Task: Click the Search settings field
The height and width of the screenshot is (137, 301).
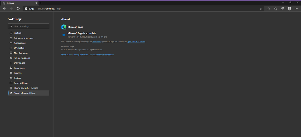Action: tap(29, 26)
